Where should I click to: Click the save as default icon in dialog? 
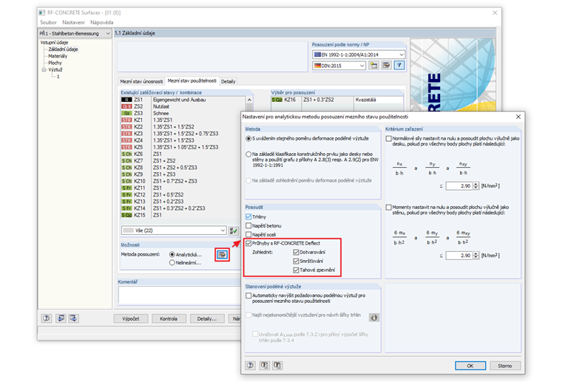click(277, 365)
